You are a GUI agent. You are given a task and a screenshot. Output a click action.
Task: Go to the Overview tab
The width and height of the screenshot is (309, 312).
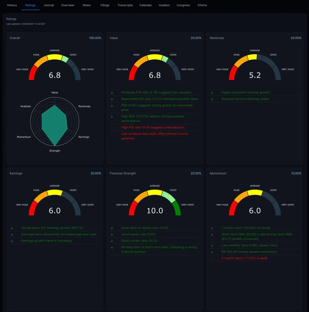68,5
